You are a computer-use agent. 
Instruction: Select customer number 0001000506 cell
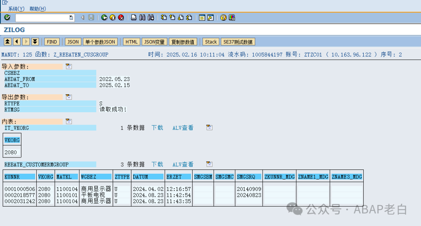point(20,189)
